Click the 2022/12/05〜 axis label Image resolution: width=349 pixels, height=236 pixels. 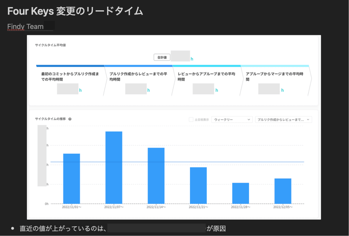[x=283, y=207]
